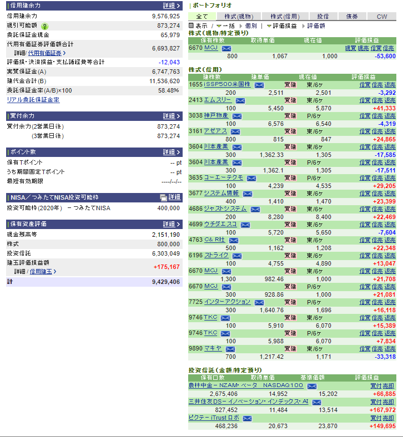Click the mail icon for MCJ P/6ヶ margin position
The width and height of the screenshot is (403, 437).
coord(226,287)
